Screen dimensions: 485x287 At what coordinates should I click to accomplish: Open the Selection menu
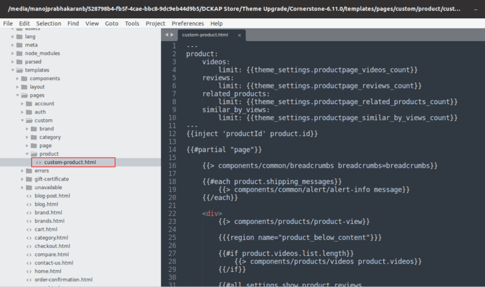click(x=49, y=23)
